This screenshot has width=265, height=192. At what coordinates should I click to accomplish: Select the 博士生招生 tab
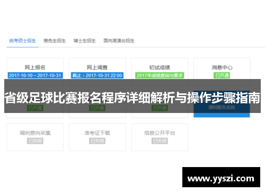[x=84, y=41]
